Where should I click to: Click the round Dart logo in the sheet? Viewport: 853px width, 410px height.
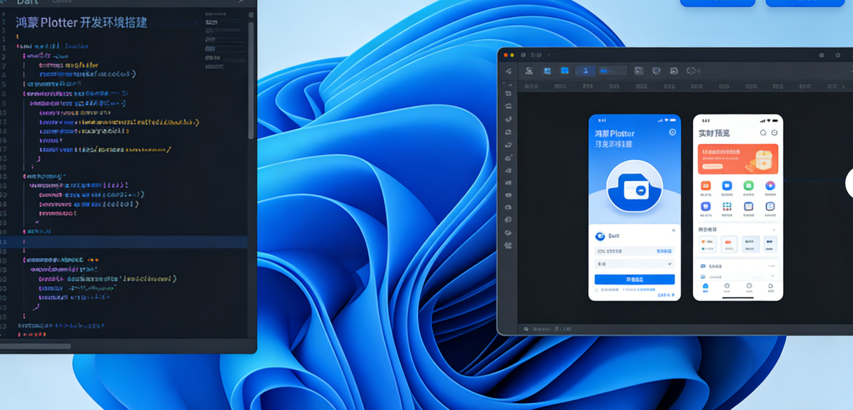[x=600, y=236]
